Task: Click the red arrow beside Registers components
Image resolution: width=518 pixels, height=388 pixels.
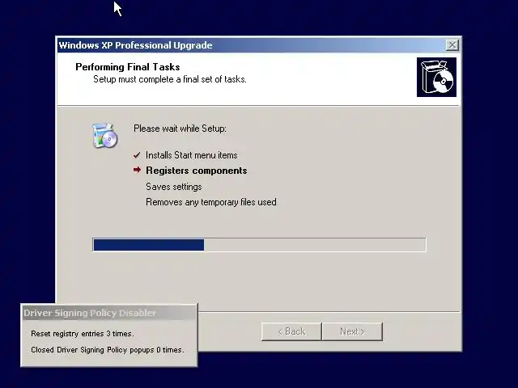Action: click(137, 170)
